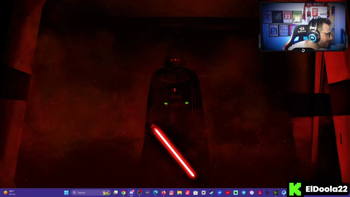This screenshot has height=197, width=350.
Task: Launch Steam from the taskbar
Action: (x=211, y=193)
